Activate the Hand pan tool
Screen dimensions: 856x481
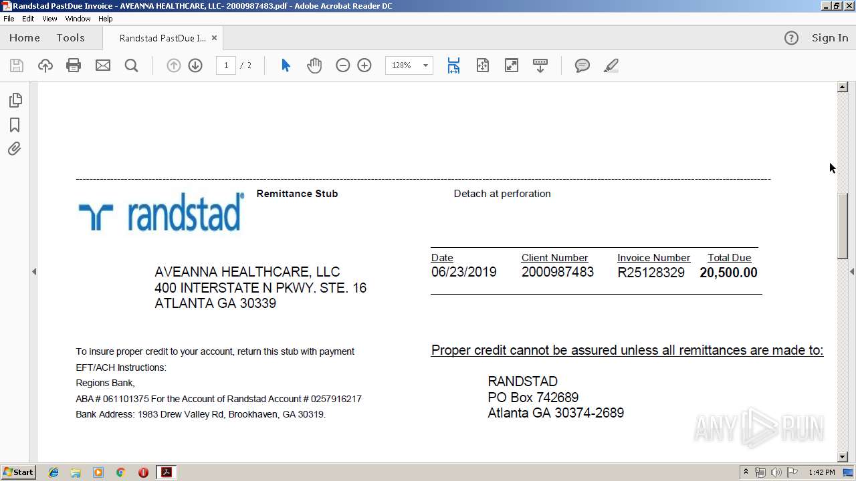coord(314,65)
